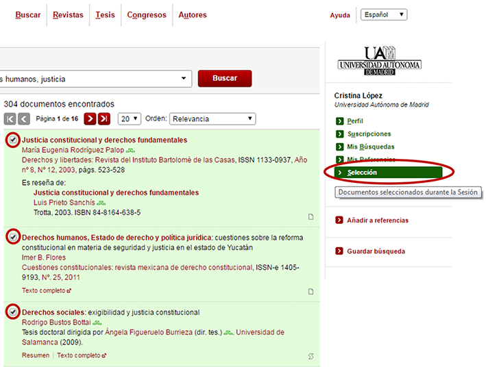Click network icon after Ángela Figueruelo Burrieza
The height and width of the screenshot is (367, 486).
(x=228, y=333)
